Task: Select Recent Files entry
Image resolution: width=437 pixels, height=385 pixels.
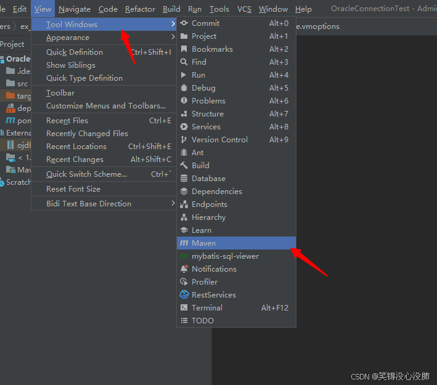Action: pos(104,121)
